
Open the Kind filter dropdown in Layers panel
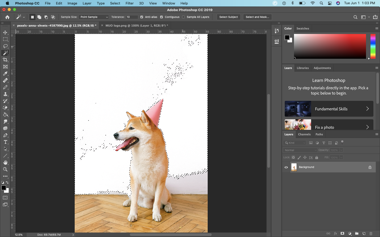(x=295, y=143)
